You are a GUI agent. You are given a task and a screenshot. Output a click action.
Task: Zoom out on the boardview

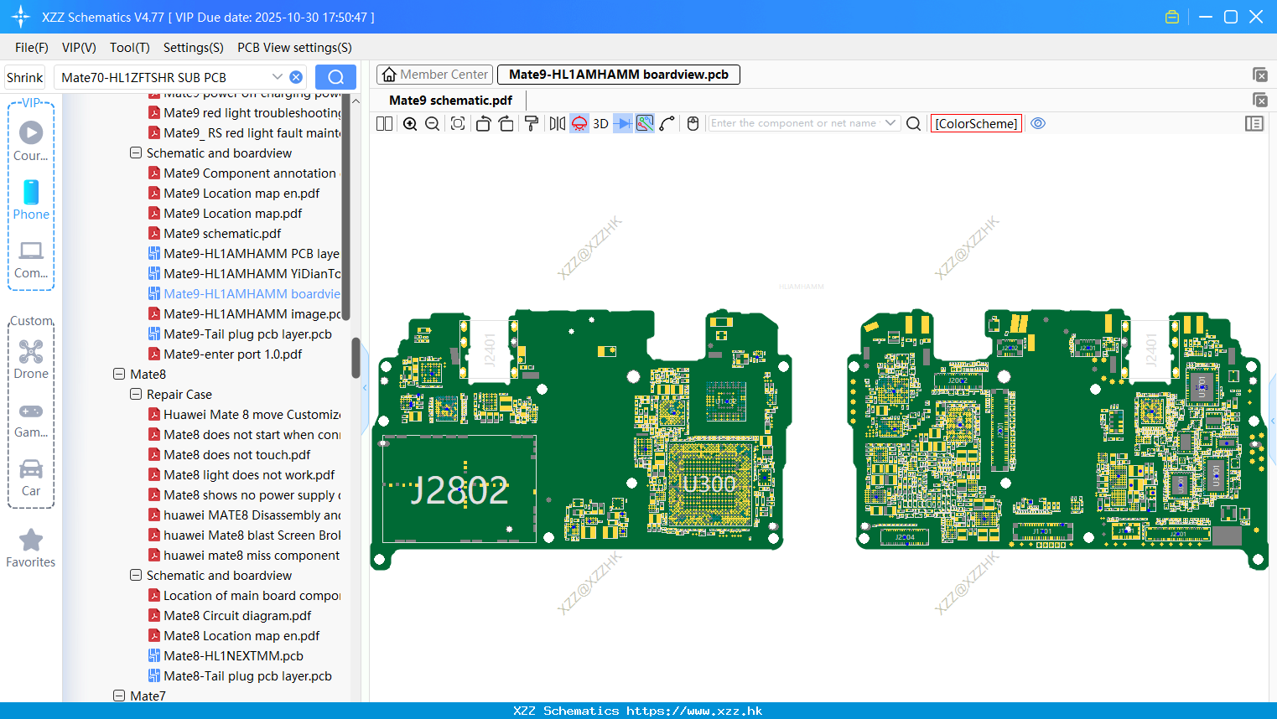coord(432,124)
